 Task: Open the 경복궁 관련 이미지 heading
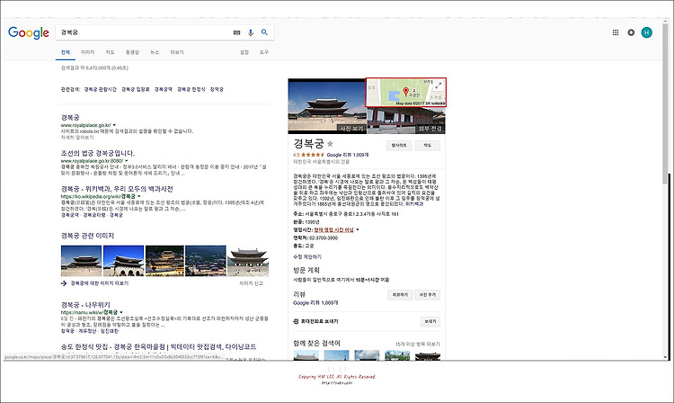tap(87, 236)
